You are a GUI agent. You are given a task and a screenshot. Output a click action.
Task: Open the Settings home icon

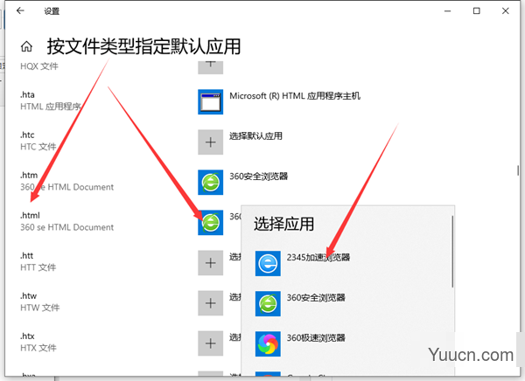(26, 46)
